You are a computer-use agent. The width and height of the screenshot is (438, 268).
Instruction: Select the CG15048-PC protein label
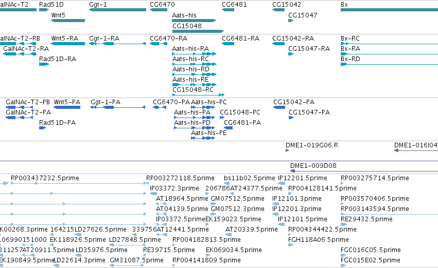pyautogui.click(x=240, y=112)
